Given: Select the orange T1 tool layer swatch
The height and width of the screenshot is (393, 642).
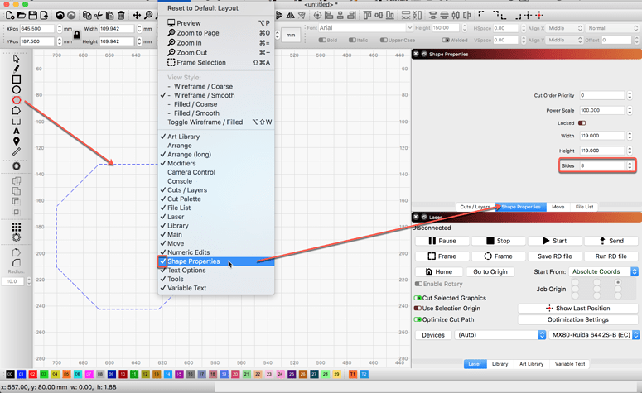Looking at the screenshot, I should pyautogui.click(x=353, y=374).
